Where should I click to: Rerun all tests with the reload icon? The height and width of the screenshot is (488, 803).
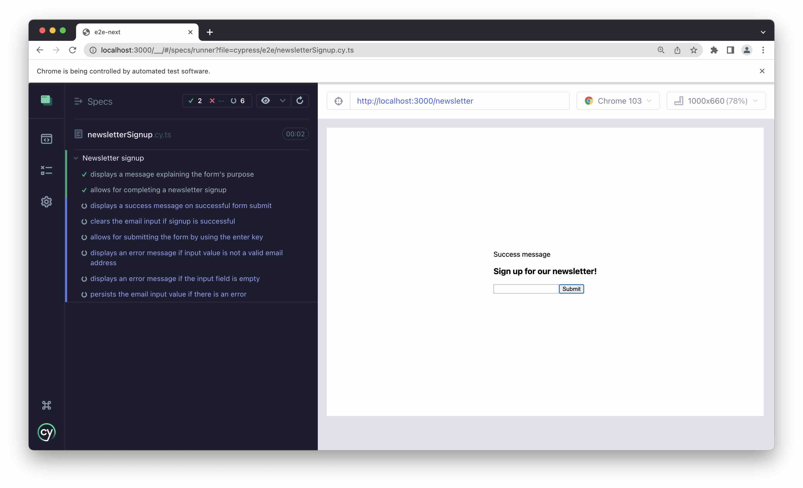tap(299, 101)
